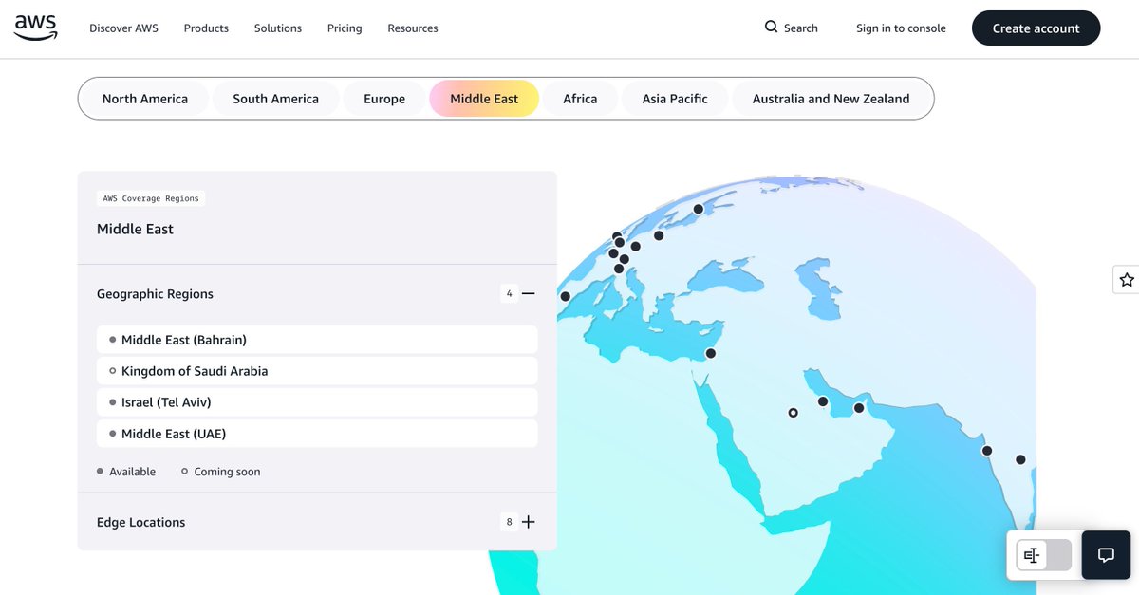Select the Middle East tab

pyautogui.click(x=484, y=99)
